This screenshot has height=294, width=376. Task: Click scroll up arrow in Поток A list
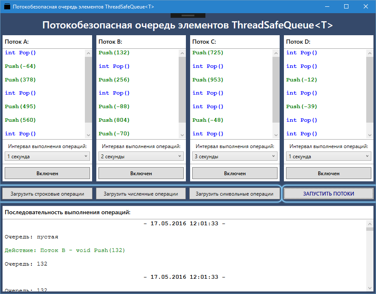89,53
